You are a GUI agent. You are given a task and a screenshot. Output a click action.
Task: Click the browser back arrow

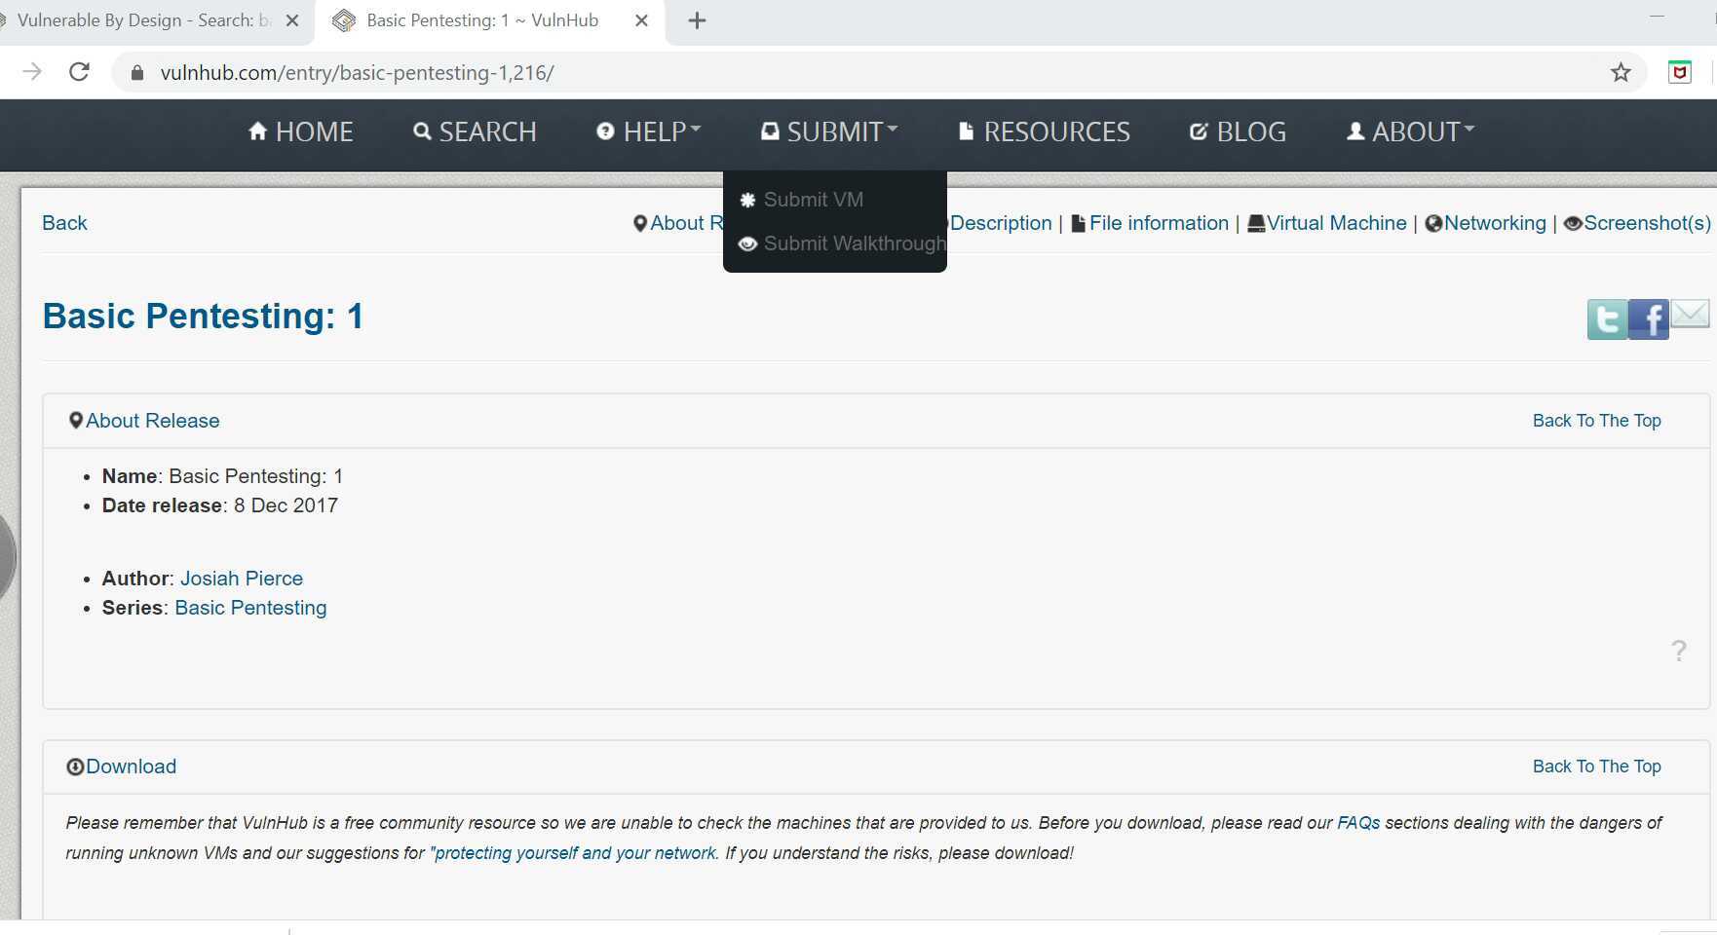(32, 71)
